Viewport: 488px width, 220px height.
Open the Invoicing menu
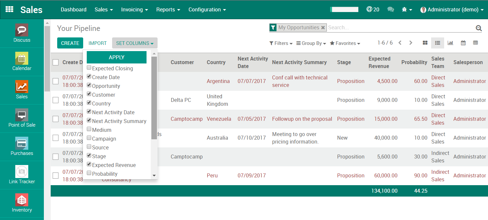[x=135, y=9]
